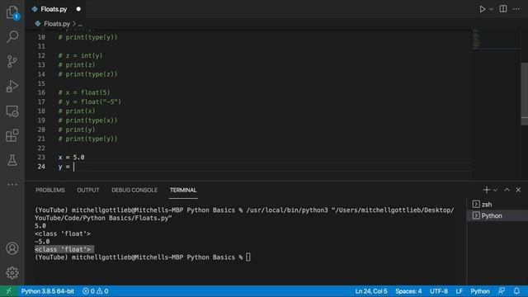Image resolution: width=528 pixels, height=297 pixels.
Task: Click commented line # z = int(y)
Action: pos(81,55)
